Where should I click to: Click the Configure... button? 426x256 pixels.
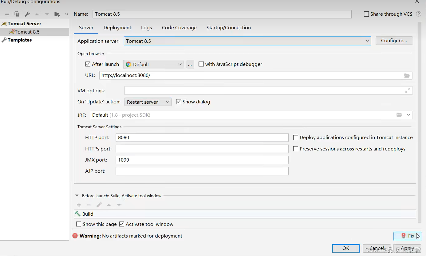[x=394, y=41]
